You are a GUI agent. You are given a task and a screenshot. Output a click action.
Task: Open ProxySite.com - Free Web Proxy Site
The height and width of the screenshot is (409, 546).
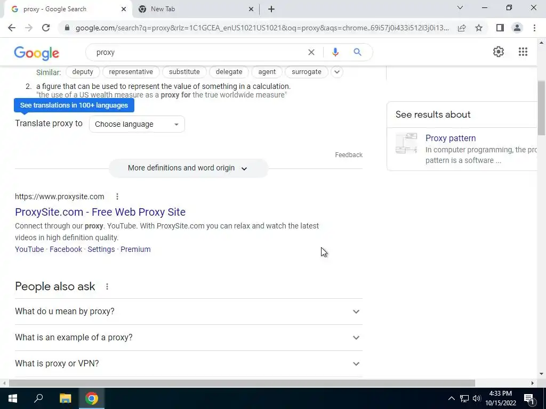point(100,212)
